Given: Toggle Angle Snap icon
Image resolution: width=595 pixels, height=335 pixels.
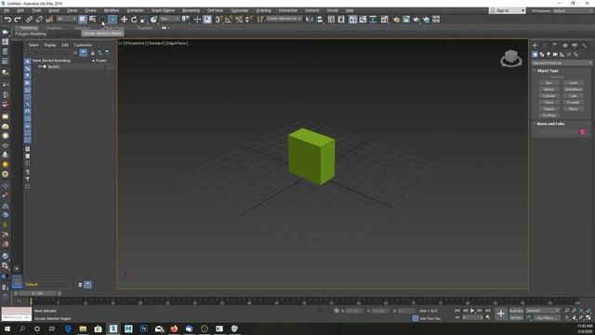Looking at the screenshot, I should point(229,20).
